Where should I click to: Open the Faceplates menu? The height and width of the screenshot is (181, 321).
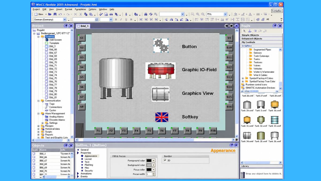(x=80, y=9)
